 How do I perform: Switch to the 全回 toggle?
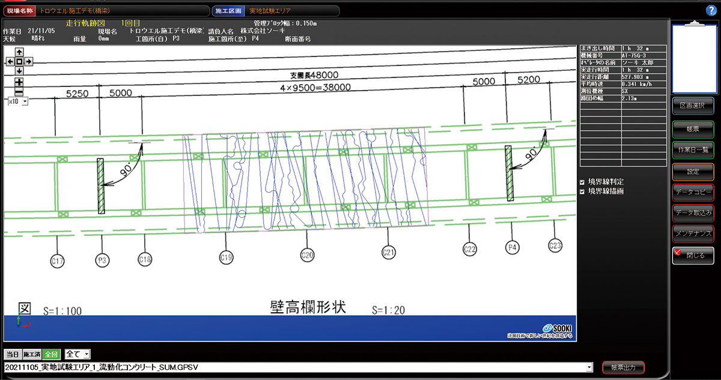[x=50, y=355]
